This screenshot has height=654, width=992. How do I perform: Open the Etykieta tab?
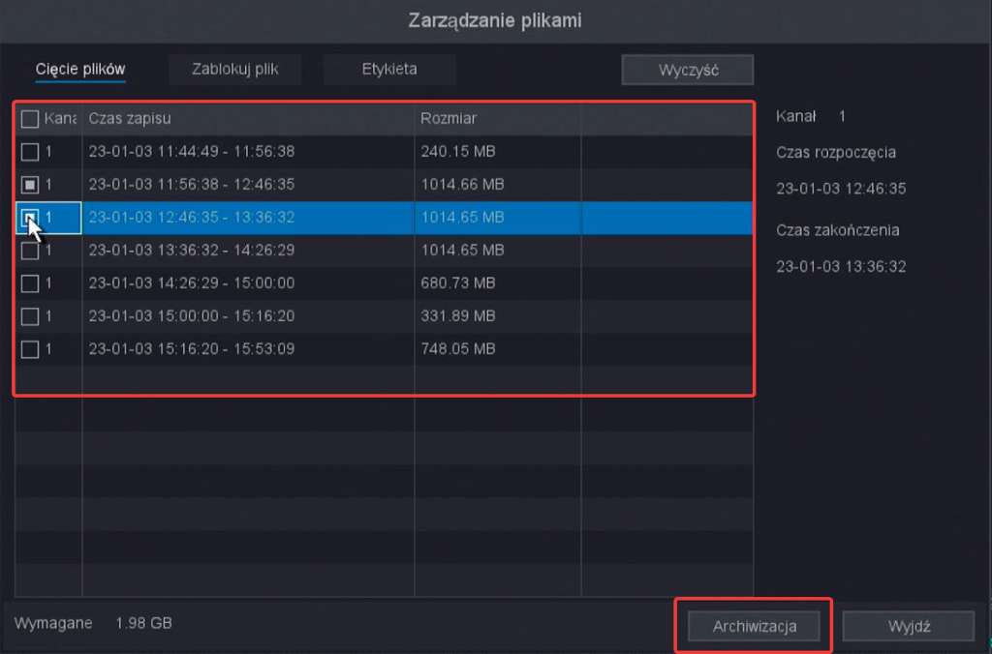388,69
